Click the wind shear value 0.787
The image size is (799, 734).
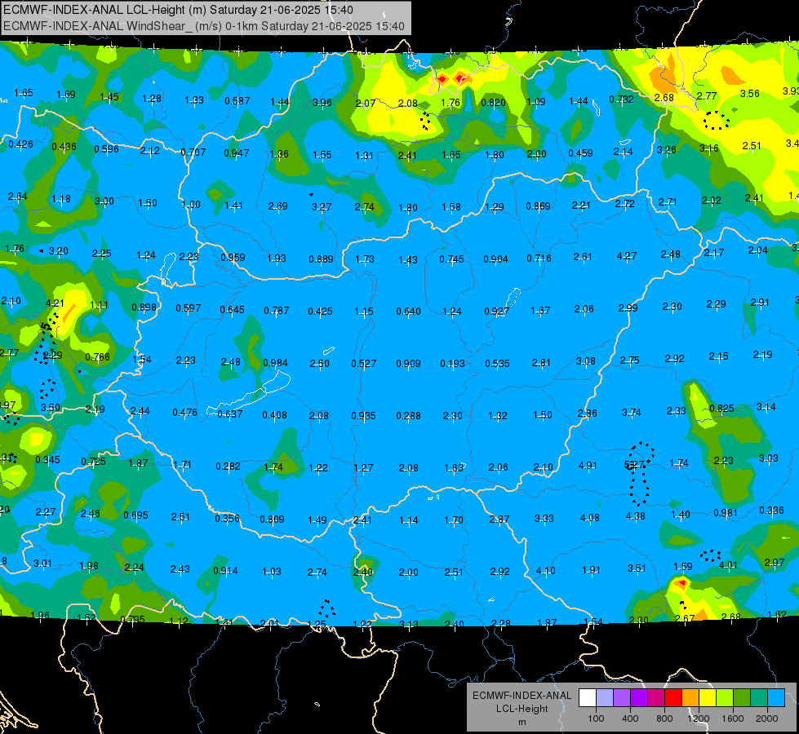276,311
